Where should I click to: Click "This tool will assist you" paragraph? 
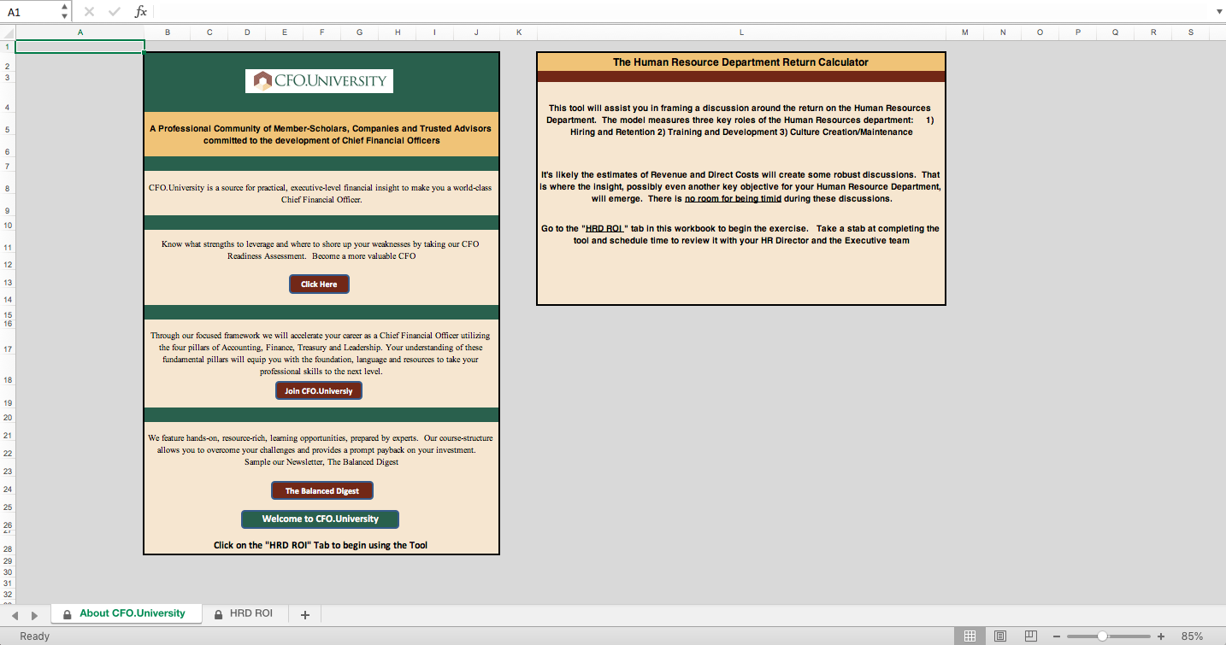pos(740,120)
